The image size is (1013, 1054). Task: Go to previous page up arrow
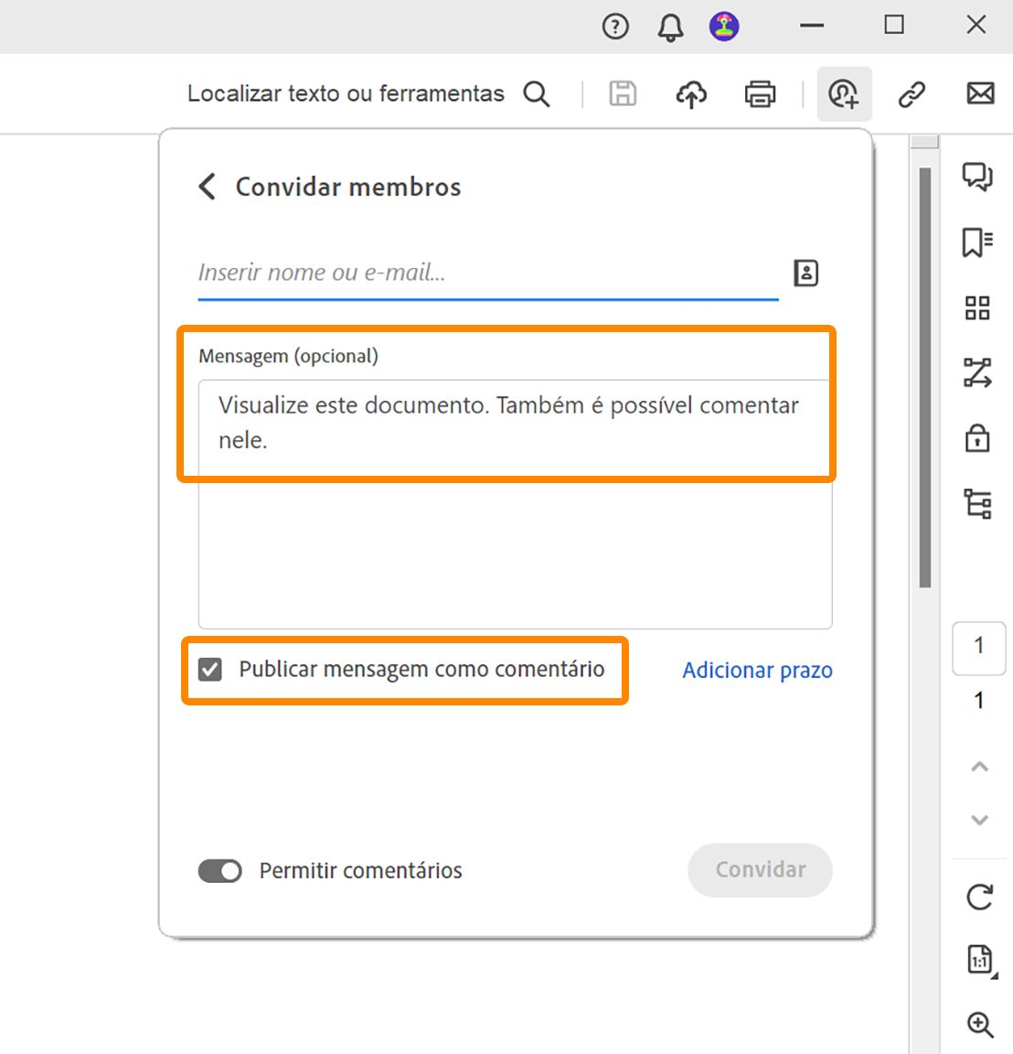click(x=979, y=767)
